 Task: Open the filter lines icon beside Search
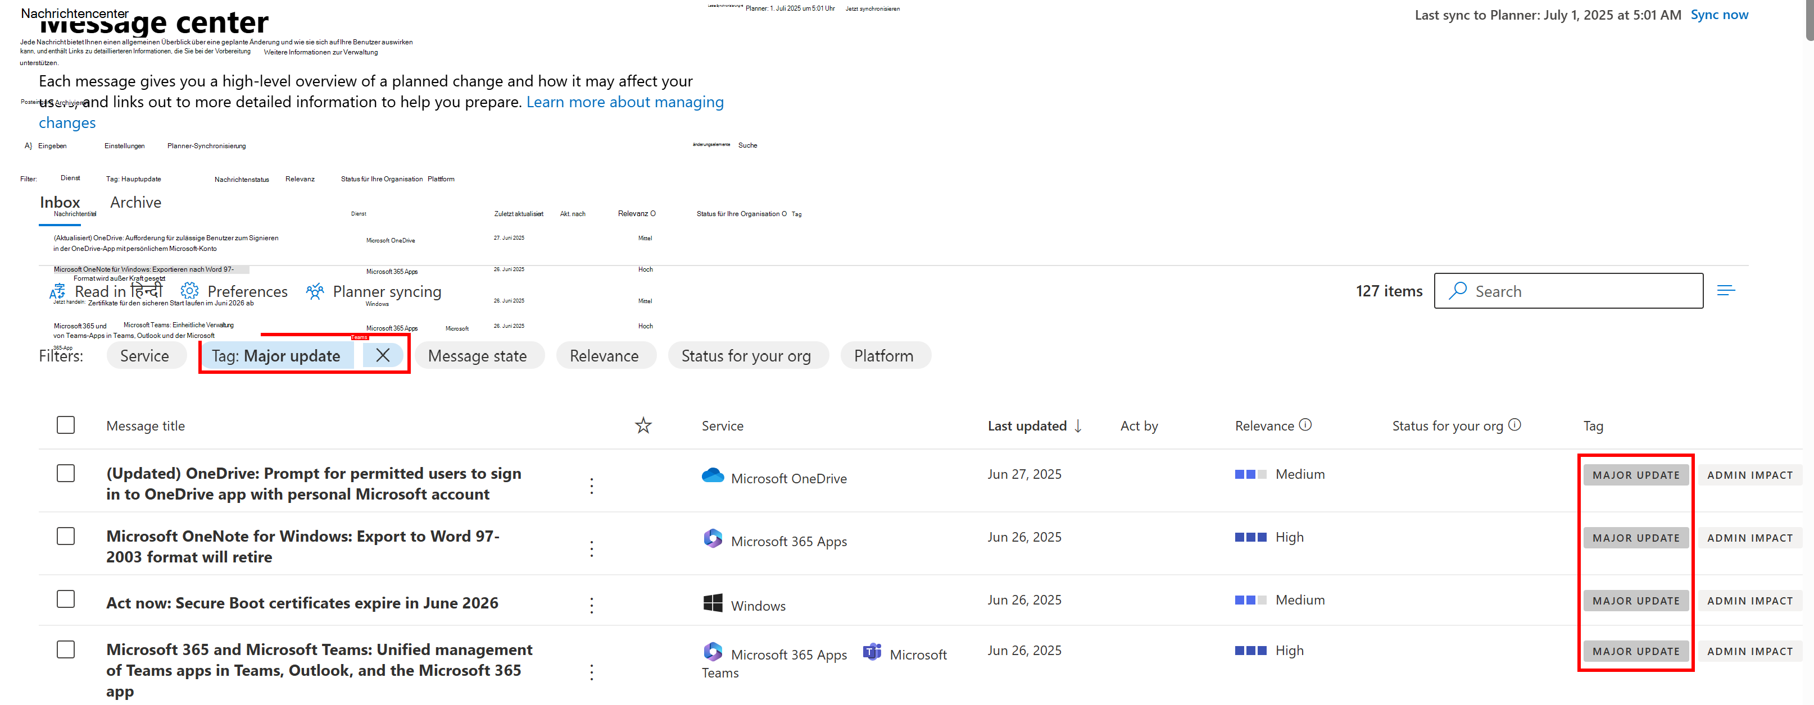tap(1725, 291)
